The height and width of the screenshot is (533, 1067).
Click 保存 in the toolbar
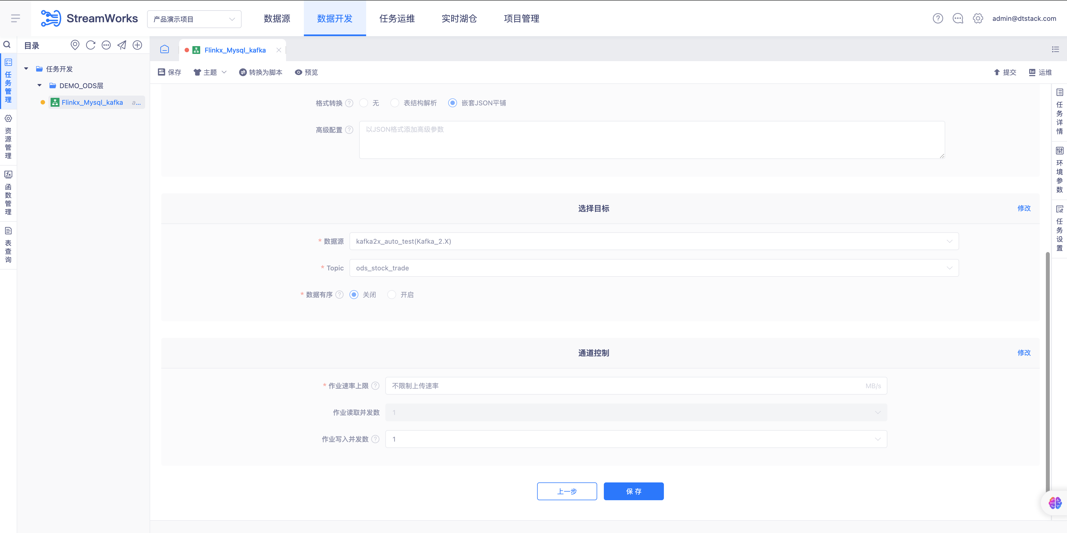pyautogui.click(x=169, y=72)
